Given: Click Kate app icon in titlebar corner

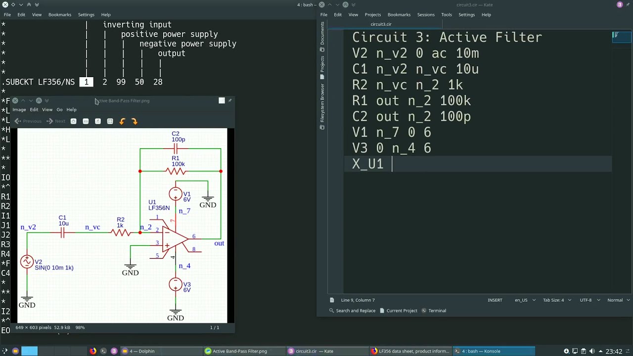Looking at the screenshot, I should tap(620, 4).
